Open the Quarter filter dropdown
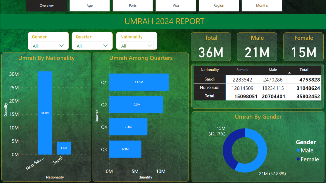The image size is (326, 183). click(x=105, y=46)
